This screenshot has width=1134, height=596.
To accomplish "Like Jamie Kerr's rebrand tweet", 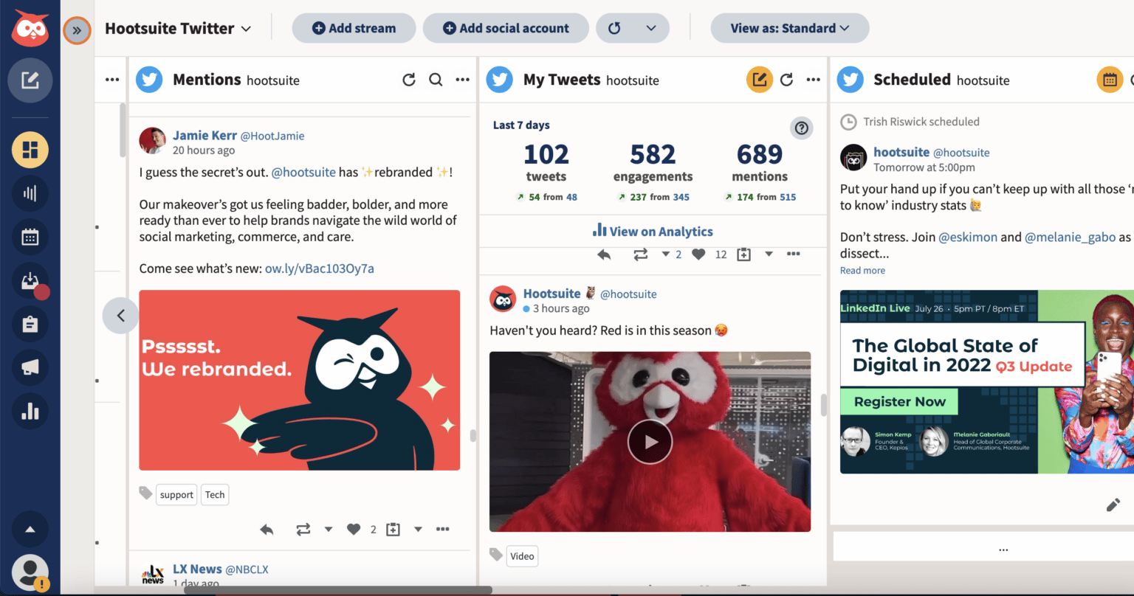I will [354, 529].
